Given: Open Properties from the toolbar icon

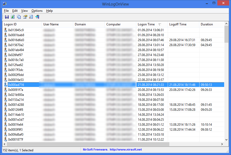Looking at the screenshot, I should coord(25,17).
